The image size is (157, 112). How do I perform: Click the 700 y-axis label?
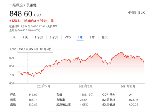tap(12, 75)
